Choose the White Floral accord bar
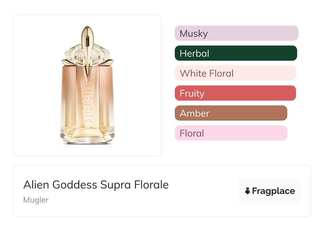 pyautogui.click(x=235, y=73)
